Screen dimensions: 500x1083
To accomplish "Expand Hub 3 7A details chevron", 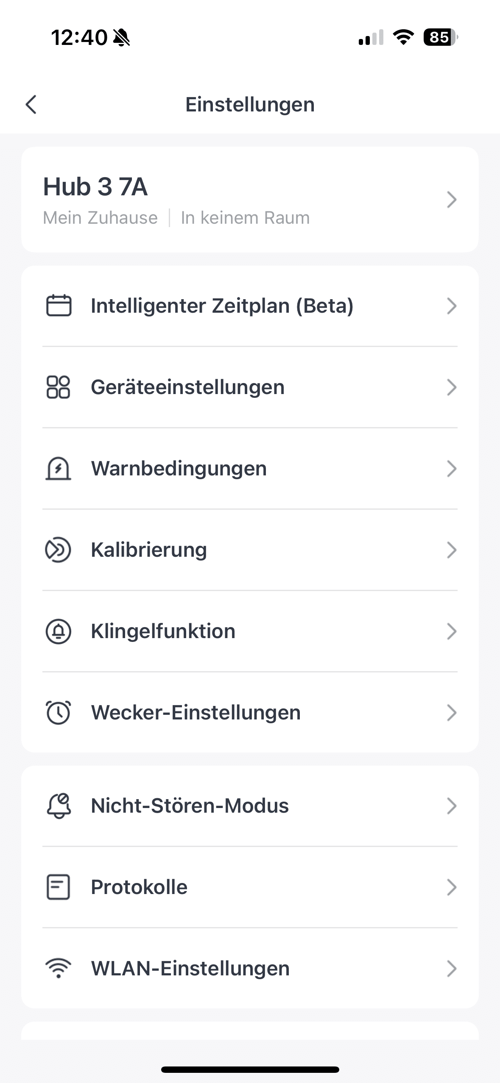I will (452, 200).
